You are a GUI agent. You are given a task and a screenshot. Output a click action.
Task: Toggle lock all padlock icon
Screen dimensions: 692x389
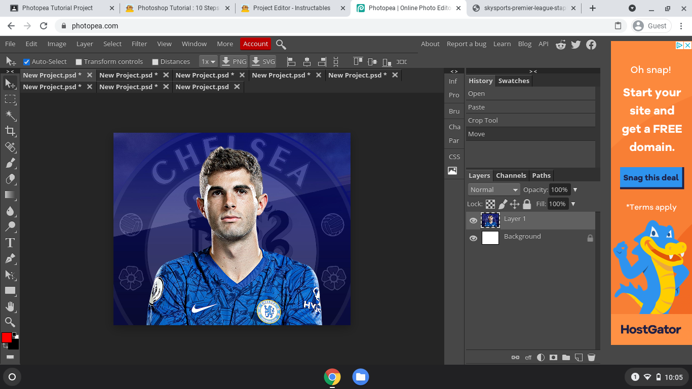tap(527, 204)
